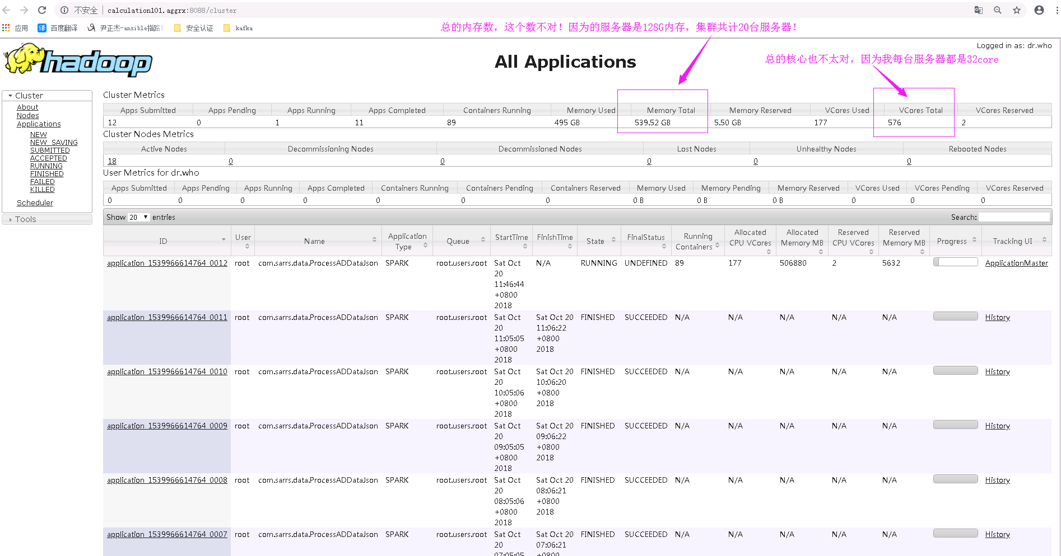This screenshot has height=556, width=1061.
Task: Open application_1539966614764_0010 details
Action: (x=167, y=372)
